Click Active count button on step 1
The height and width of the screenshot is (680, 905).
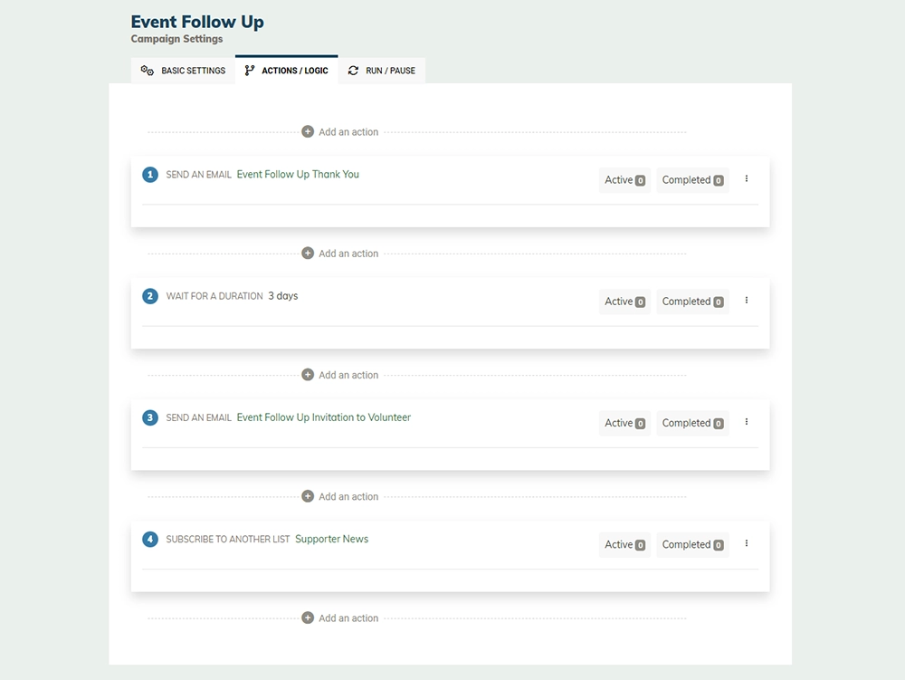click(625, 180)
